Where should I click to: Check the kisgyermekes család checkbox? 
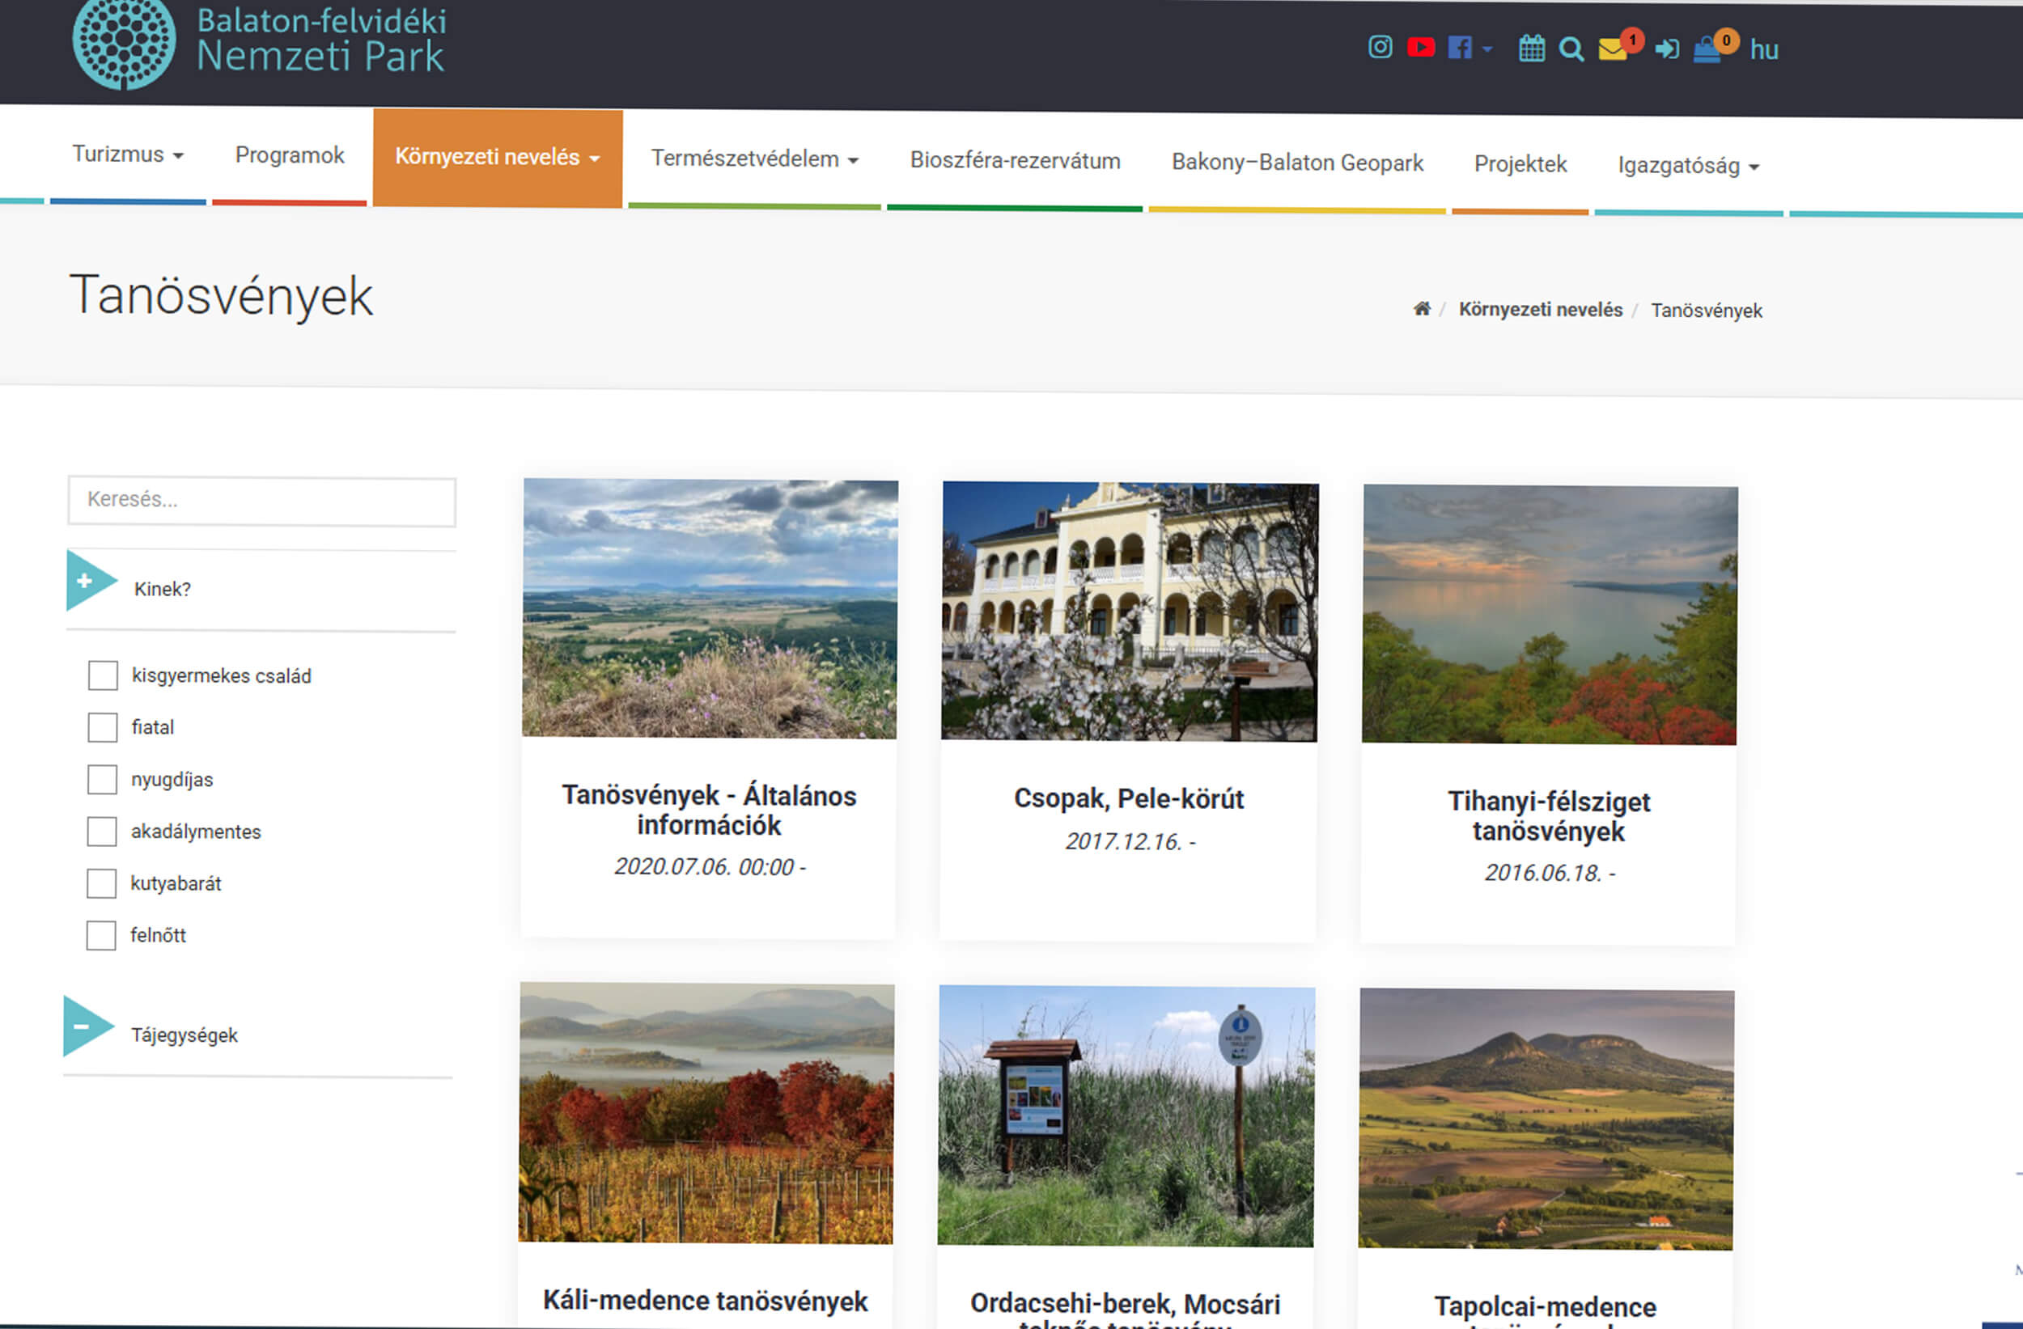[x=103, y=675]
